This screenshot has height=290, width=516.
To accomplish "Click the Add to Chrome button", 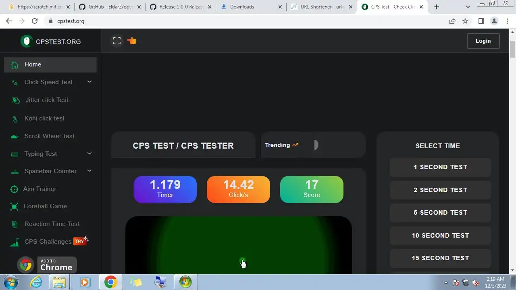I will pyautogui.click(x=47, y=265).
